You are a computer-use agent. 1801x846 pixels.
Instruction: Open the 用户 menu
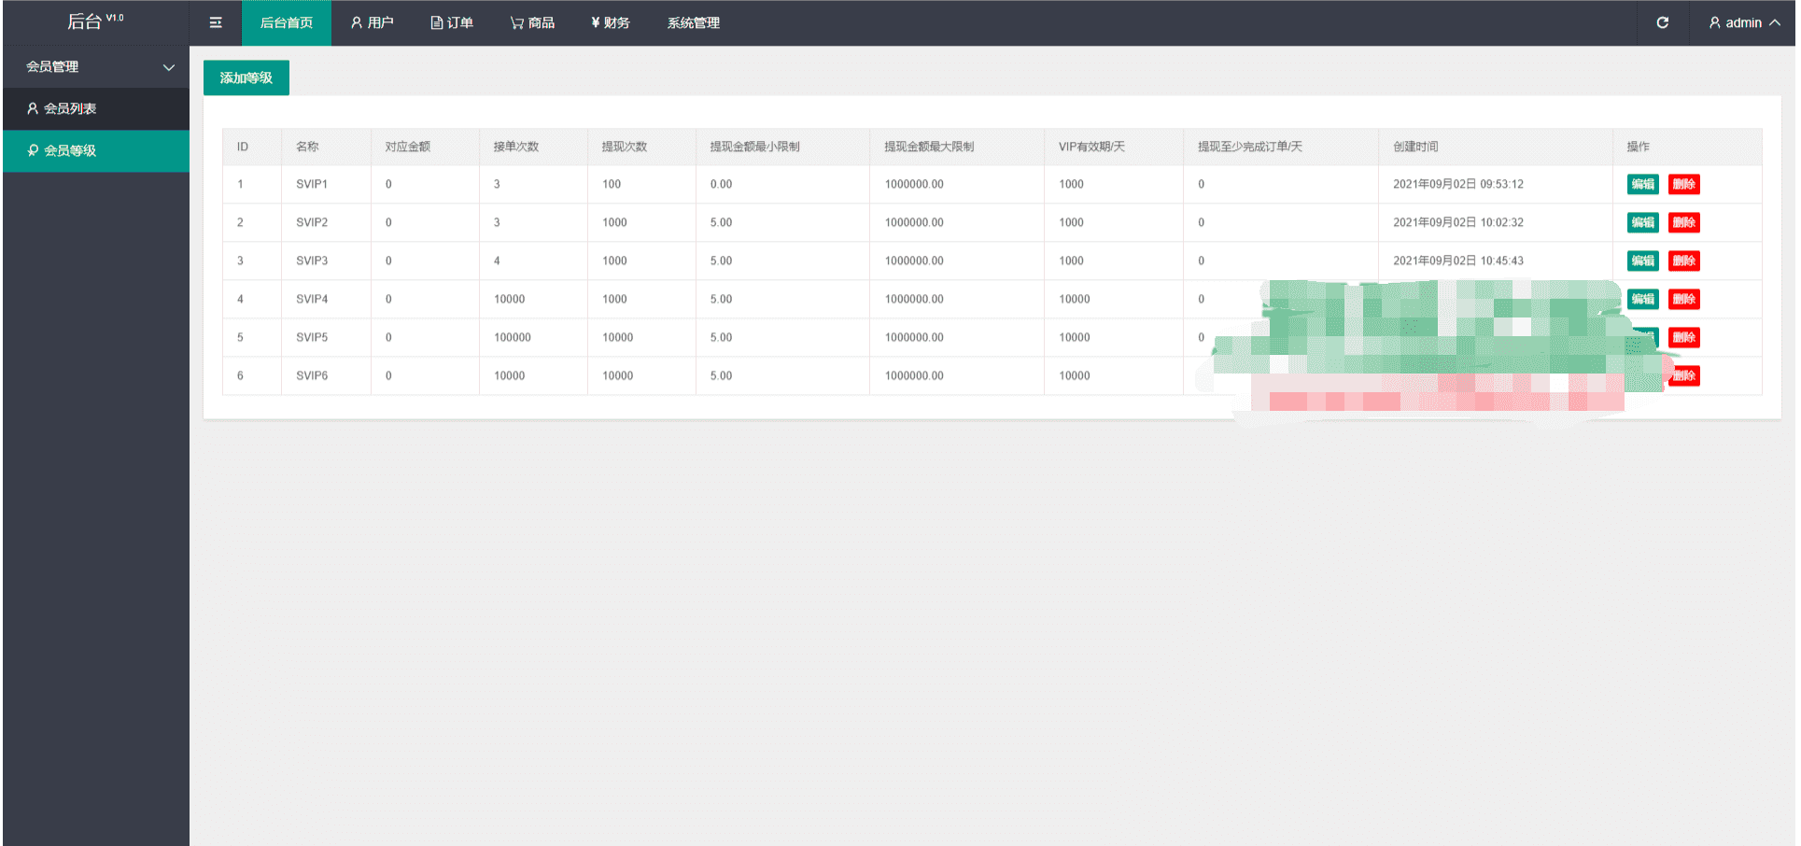coord(372,23)
